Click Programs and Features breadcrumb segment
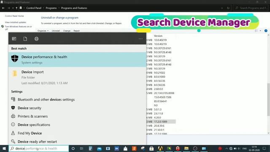The width and height of the screenshot is (270, 152). pos(74,8)
